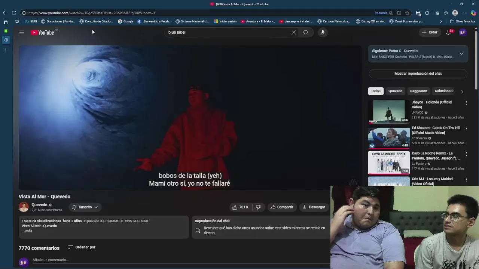
Task: Click the browser address bar URL
Action: (92, 13)
